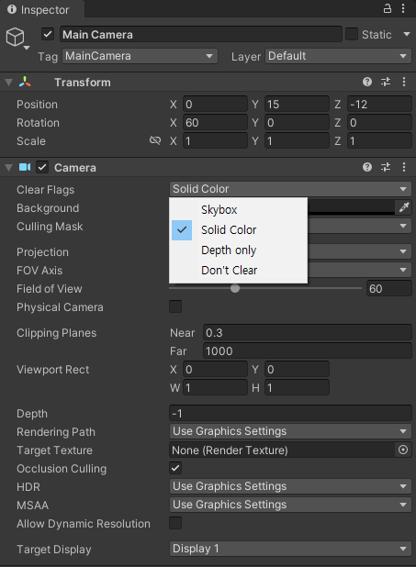
Task: Open Projection dropdown arrow
Action: click(403, 251)
